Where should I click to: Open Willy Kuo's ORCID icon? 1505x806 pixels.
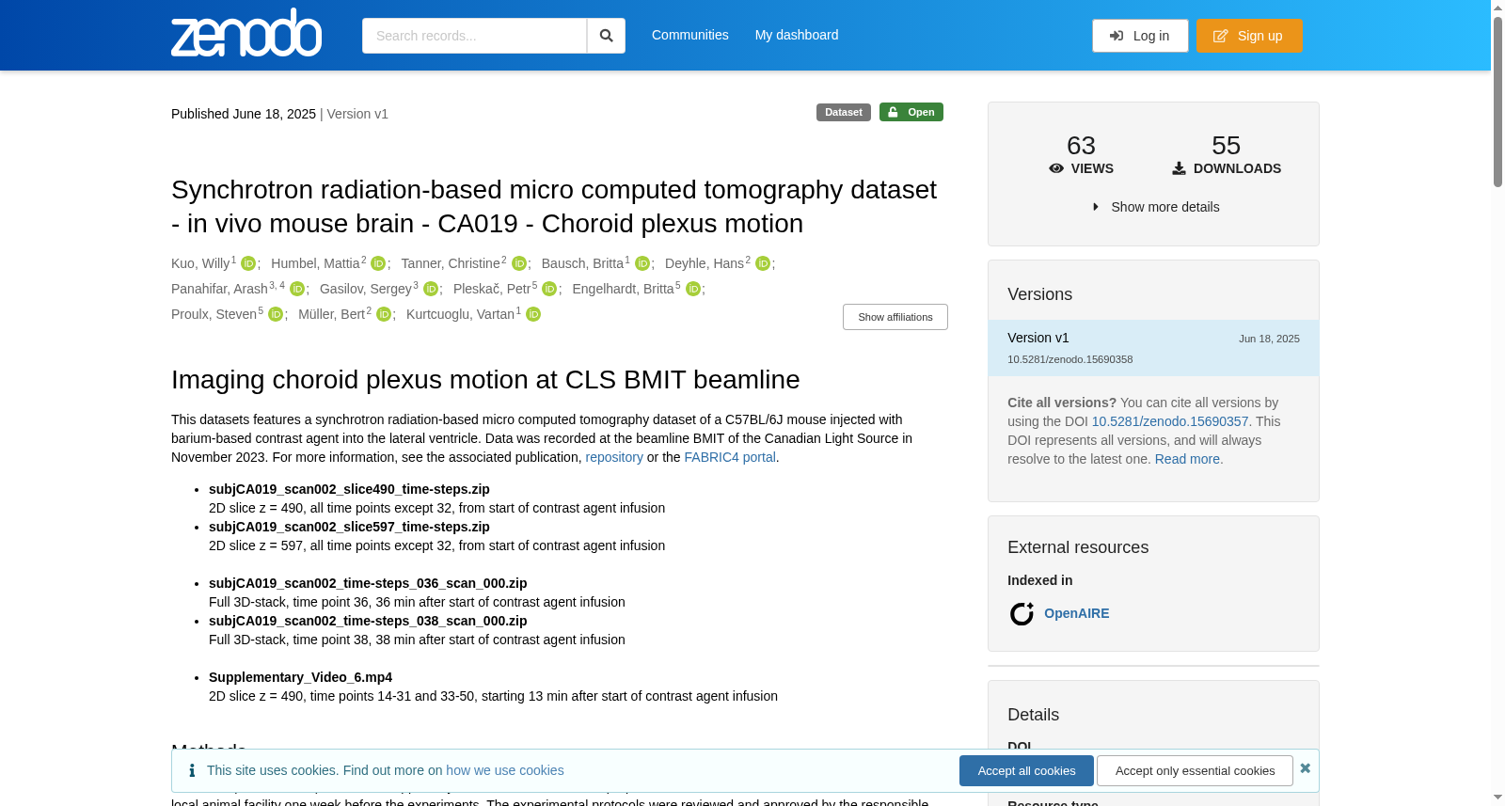248,264
